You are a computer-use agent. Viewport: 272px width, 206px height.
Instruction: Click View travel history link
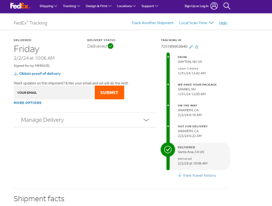pos(200,175)
